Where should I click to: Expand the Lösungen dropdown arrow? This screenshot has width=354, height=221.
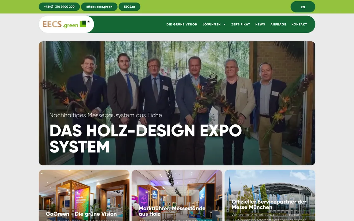pyautogui.click(x=224, y=24)
